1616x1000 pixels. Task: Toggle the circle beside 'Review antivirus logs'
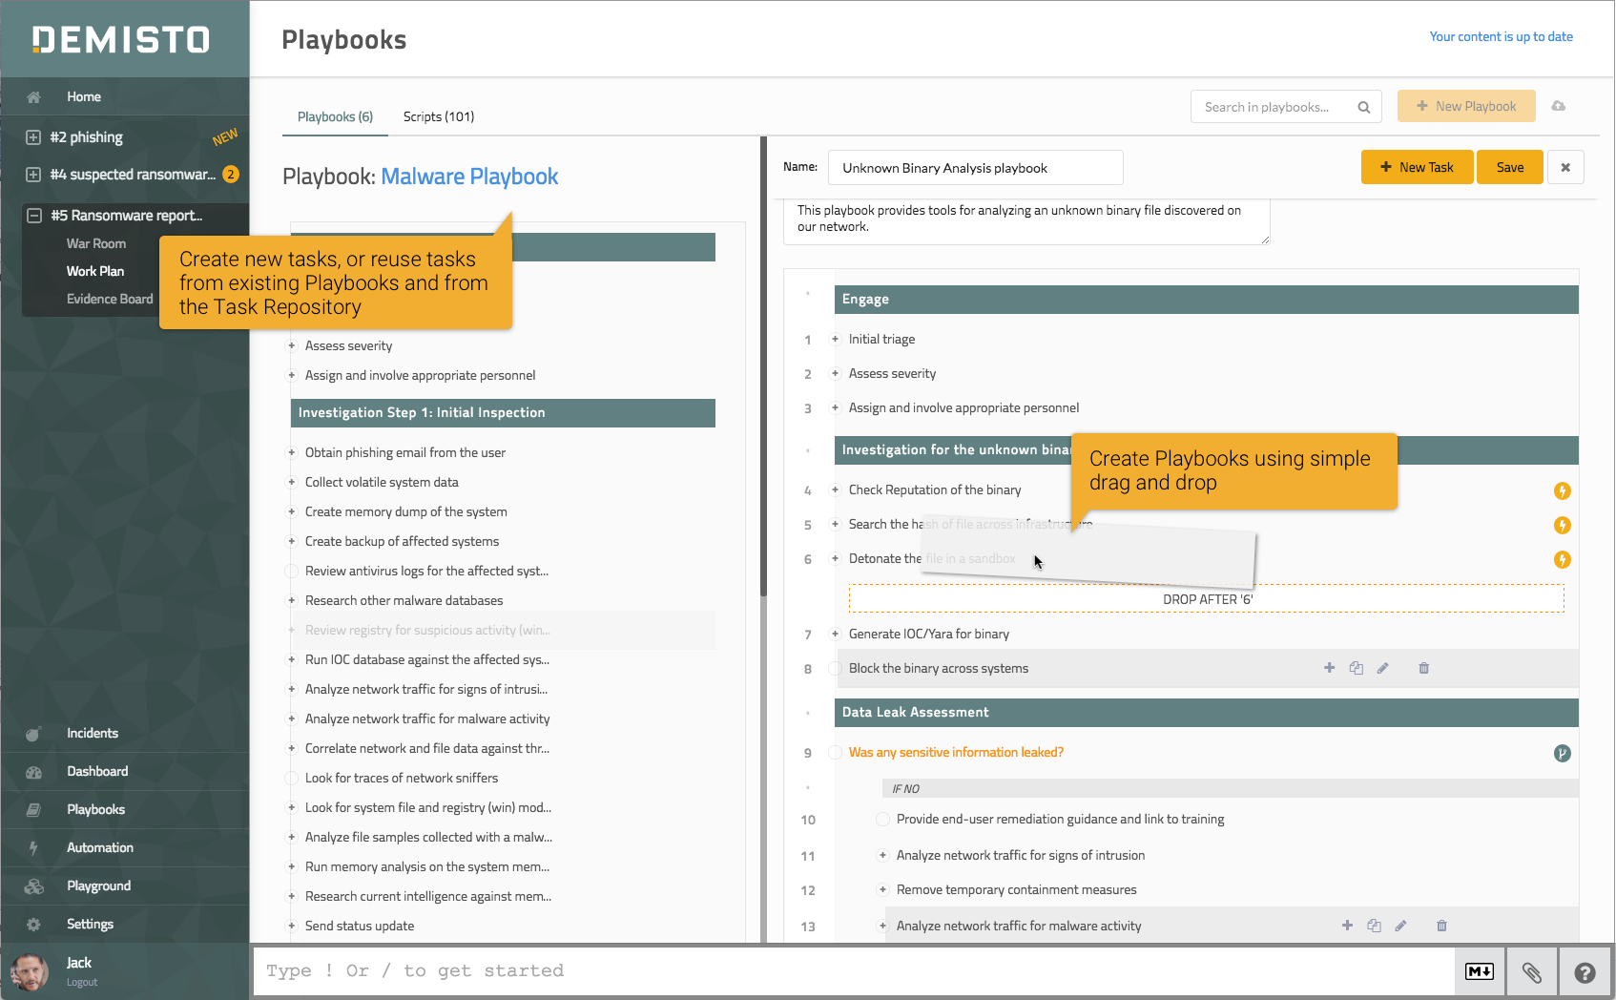coord(292,572)
